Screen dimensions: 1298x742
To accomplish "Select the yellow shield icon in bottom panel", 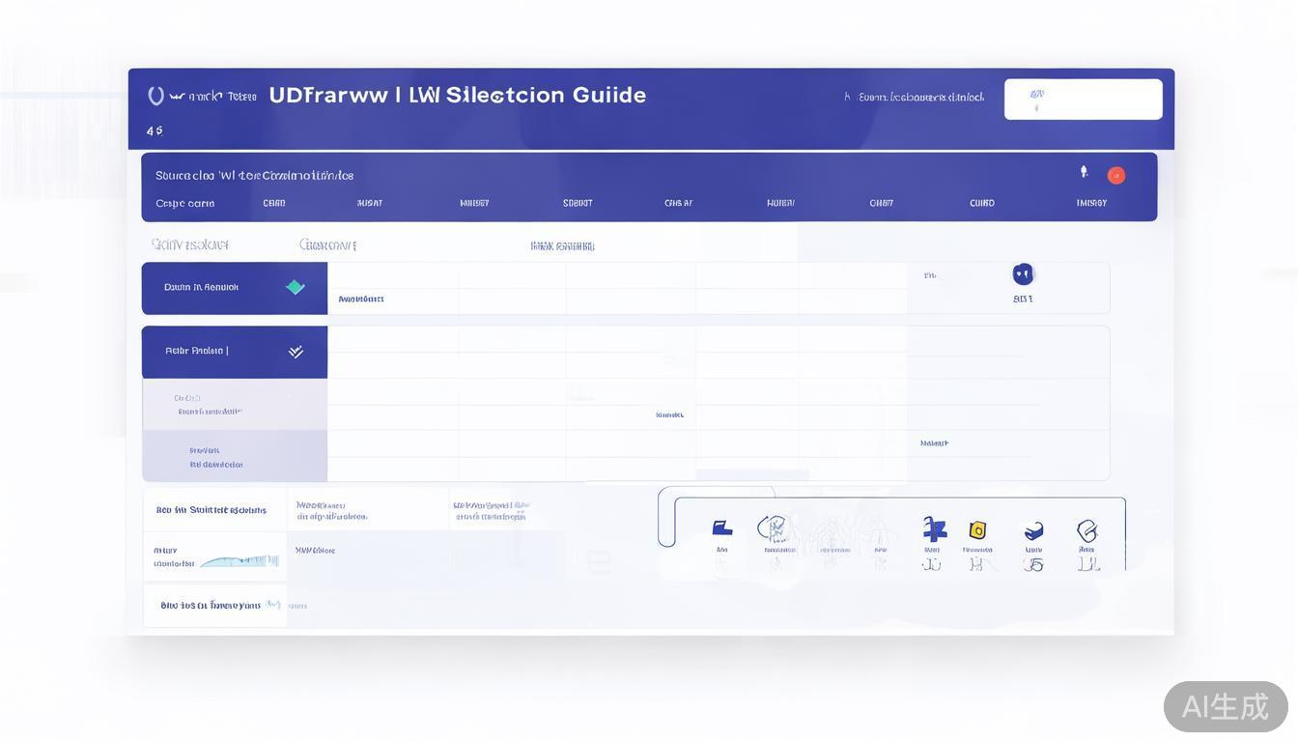I will click(x=977, y=529).
